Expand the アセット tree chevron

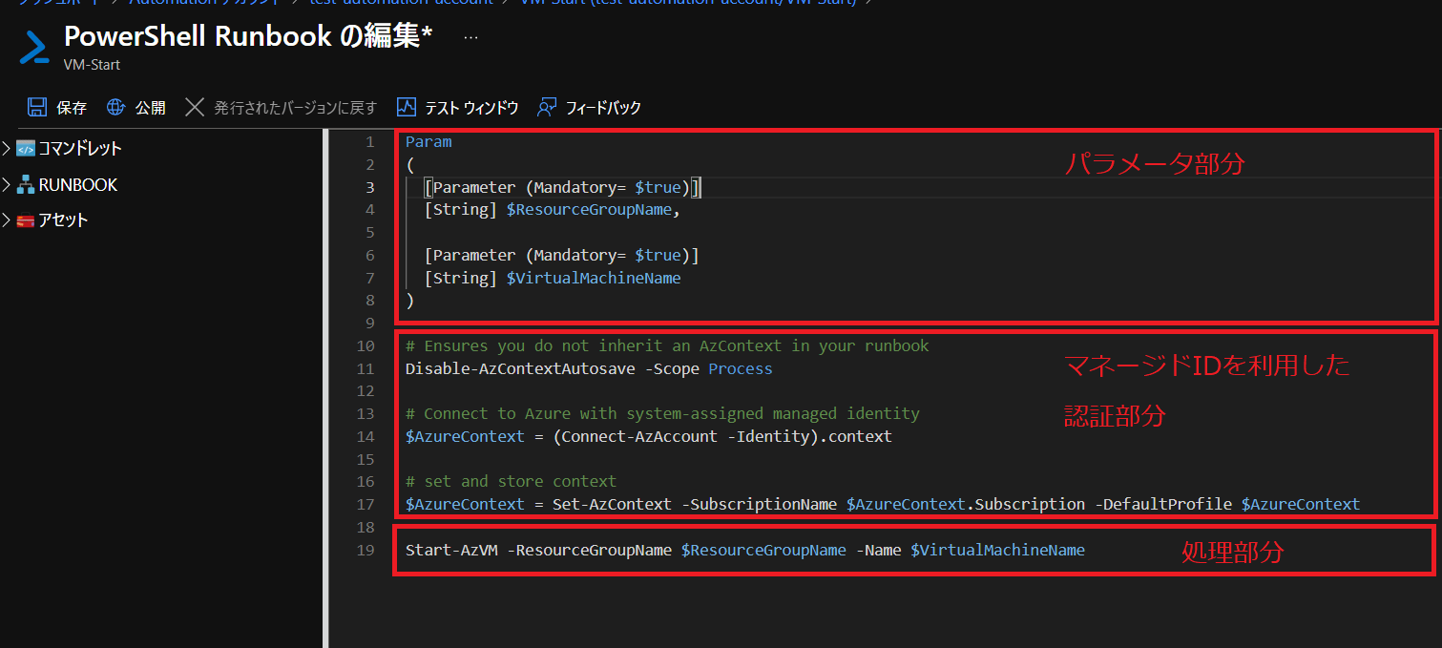(7, 220)
